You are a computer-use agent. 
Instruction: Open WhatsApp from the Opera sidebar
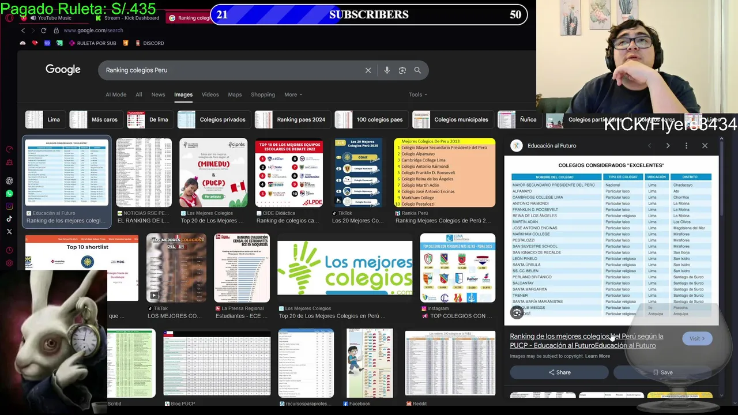9,194
